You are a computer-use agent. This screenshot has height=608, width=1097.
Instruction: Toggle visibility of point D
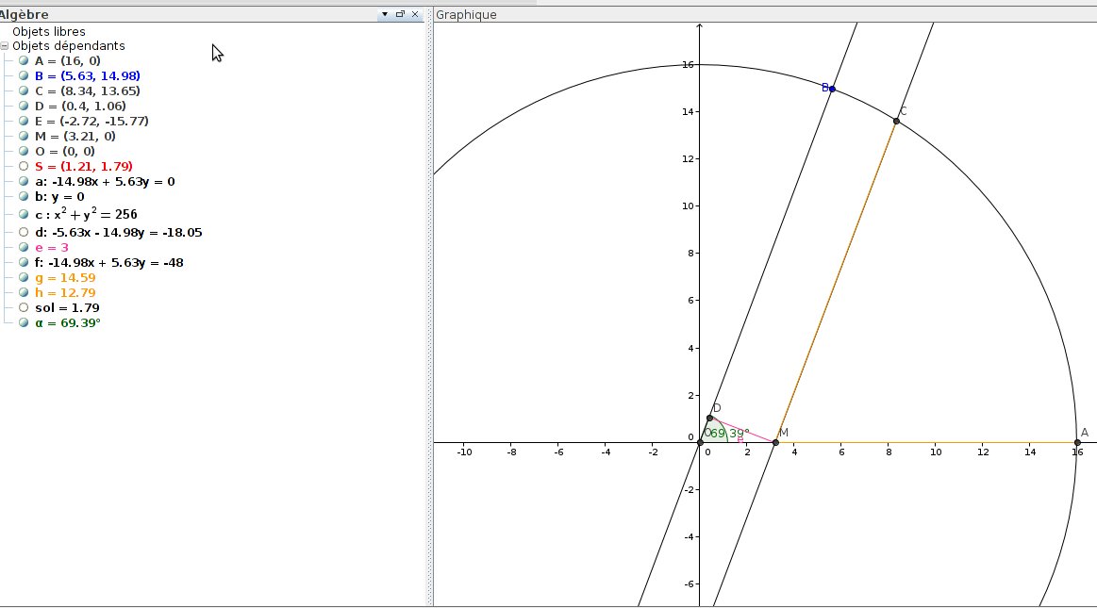(24, 107)
